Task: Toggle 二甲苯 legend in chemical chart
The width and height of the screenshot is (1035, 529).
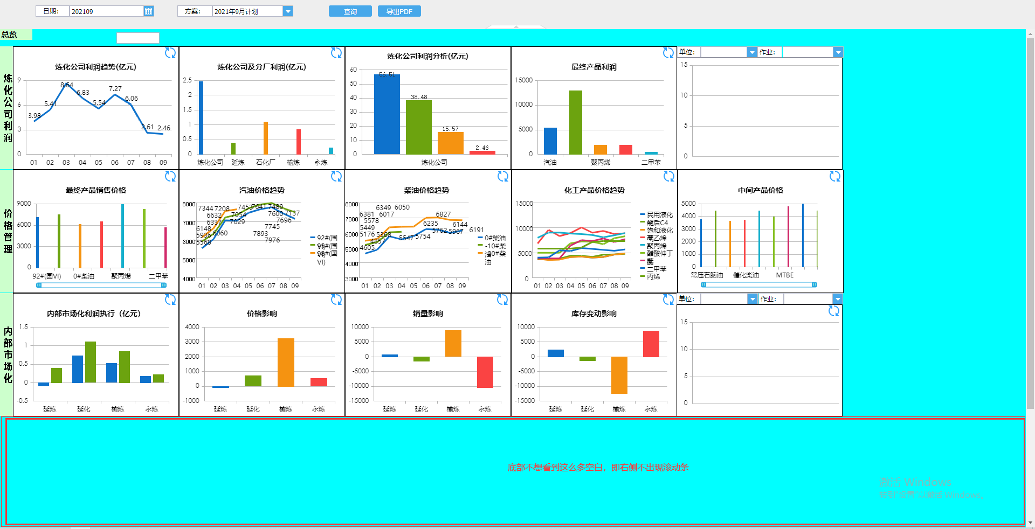Action: 654,268
